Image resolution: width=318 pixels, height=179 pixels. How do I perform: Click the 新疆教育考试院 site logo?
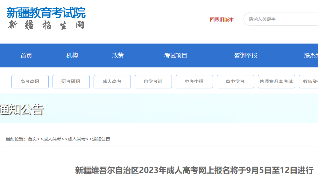click(46, 18)
